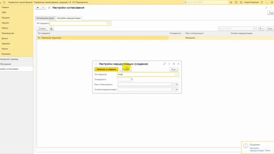Image resolution: width=274 pixels, height=154 pixels.
Task: Switch to Настройки маршрутизации tab
Action: [x=68, y=18]
